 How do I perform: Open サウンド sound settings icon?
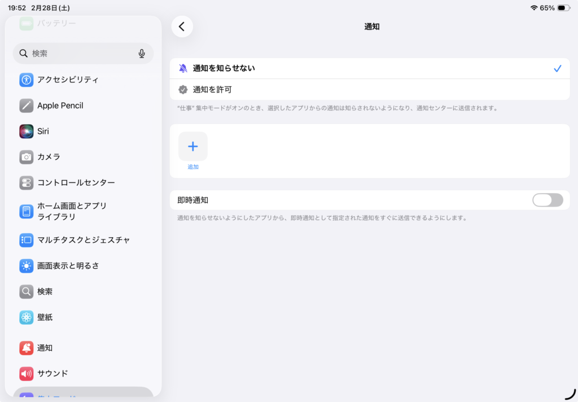coord(27,374)
